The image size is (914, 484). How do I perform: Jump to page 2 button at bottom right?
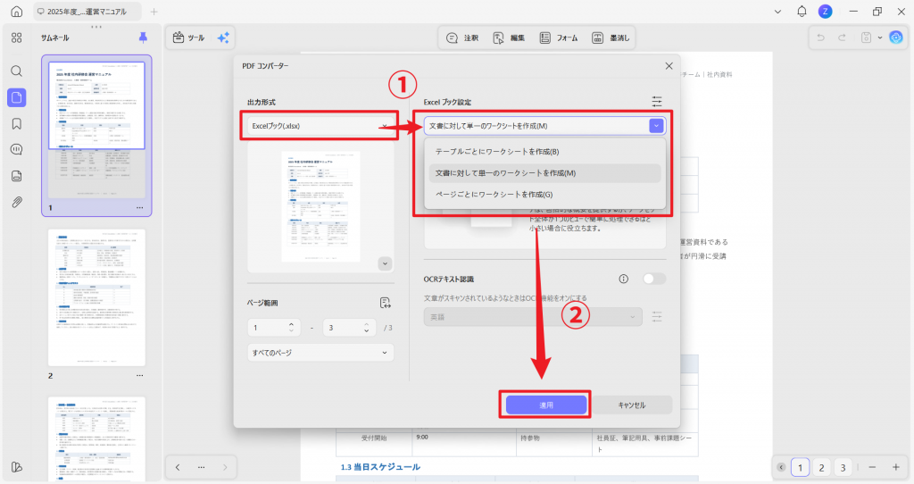tap(821, 467)
